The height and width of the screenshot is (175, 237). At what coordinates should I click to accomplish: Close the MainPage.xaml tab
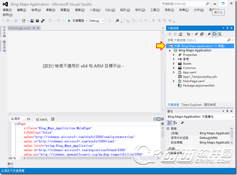coord(38,28)
